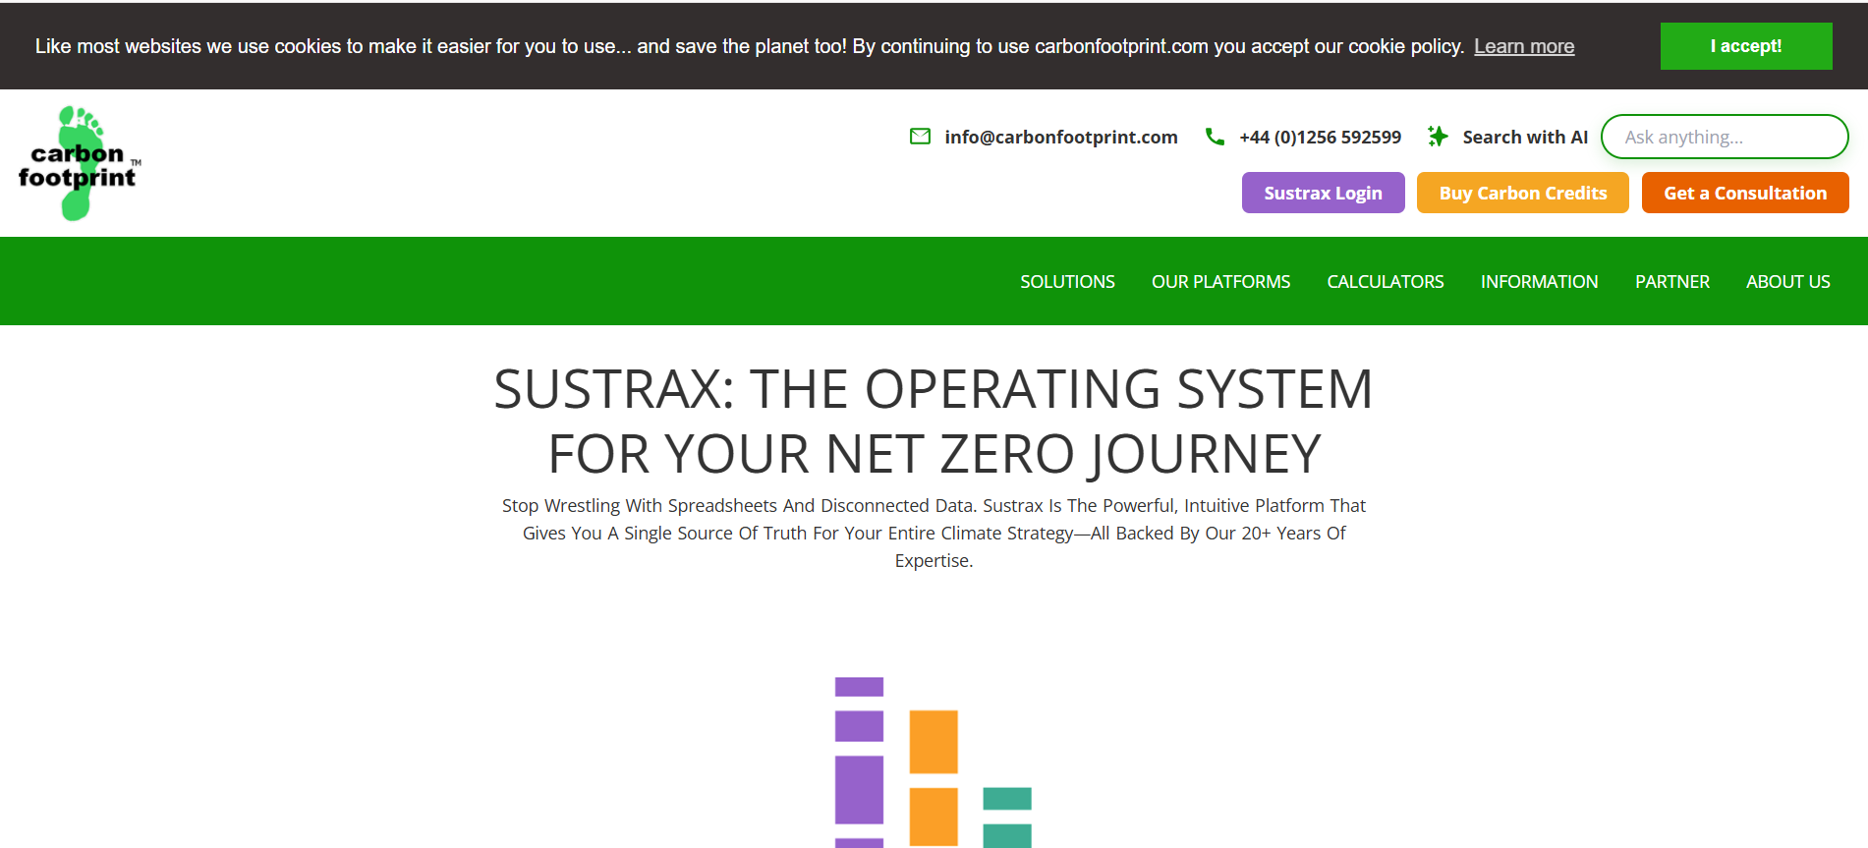This screenshot has width=1868, height=848.
Task: Click the Sustrax Login button
Action: [x=1323, y=193]
